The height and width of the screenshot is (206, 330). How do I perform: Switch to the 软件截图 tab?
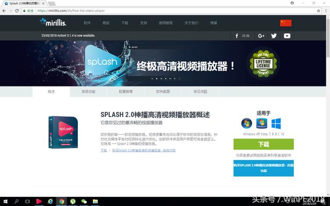point(163,92)
